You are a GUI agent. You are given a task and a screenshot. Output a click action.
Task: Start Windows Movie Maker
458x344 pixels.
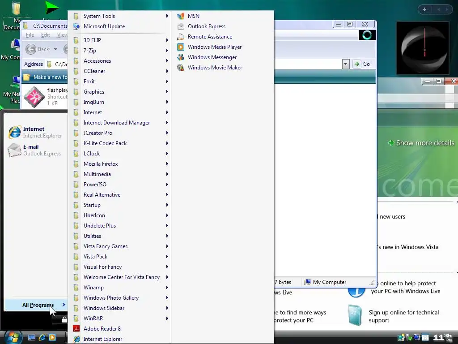point(215,68)
